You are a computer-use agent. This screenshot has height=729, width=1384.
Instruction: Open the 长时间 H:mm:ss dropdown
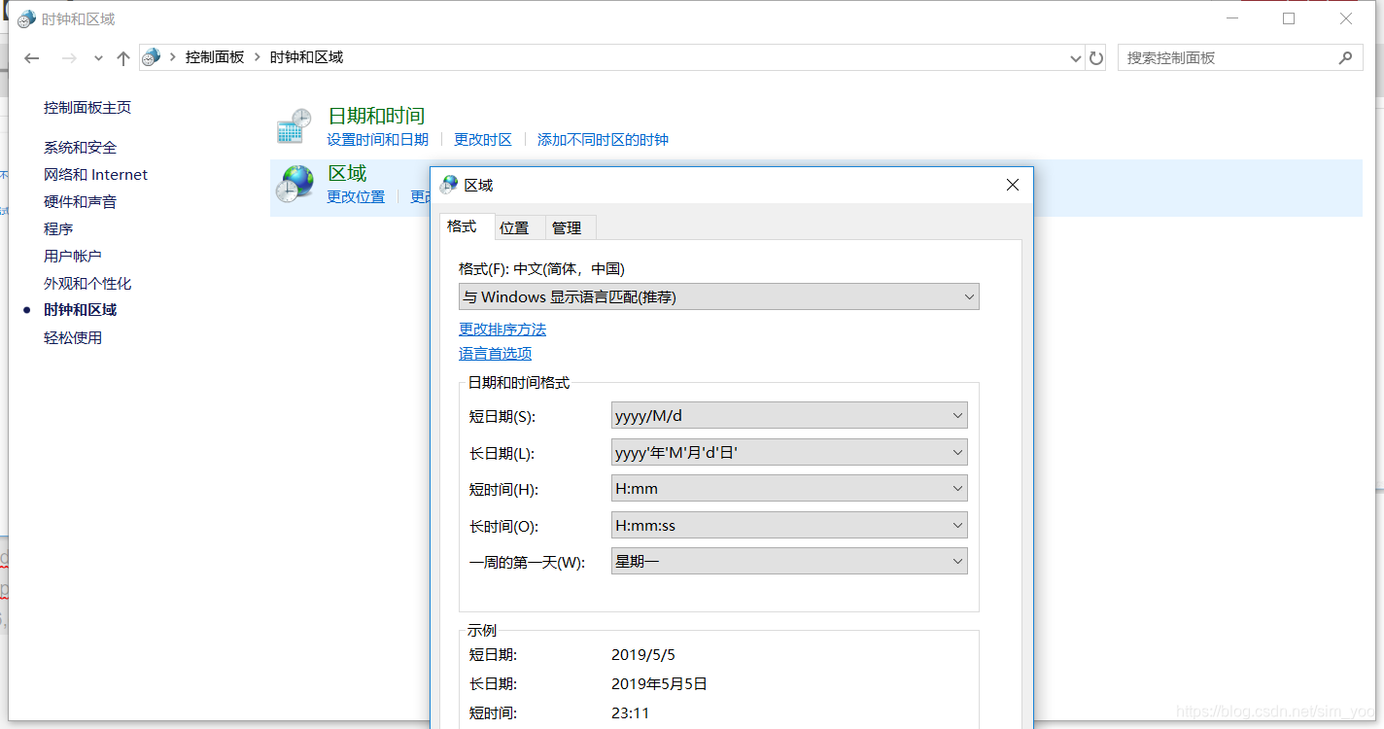point(789,526)
